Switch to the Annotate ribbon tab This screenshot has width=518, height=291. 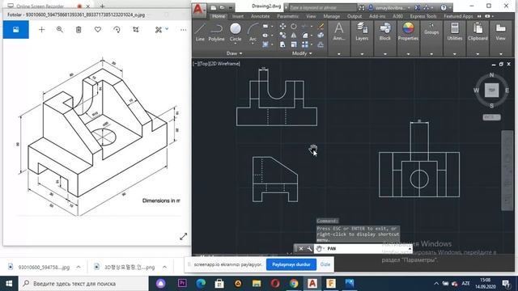pyautogui.click(x=261, y=16)
